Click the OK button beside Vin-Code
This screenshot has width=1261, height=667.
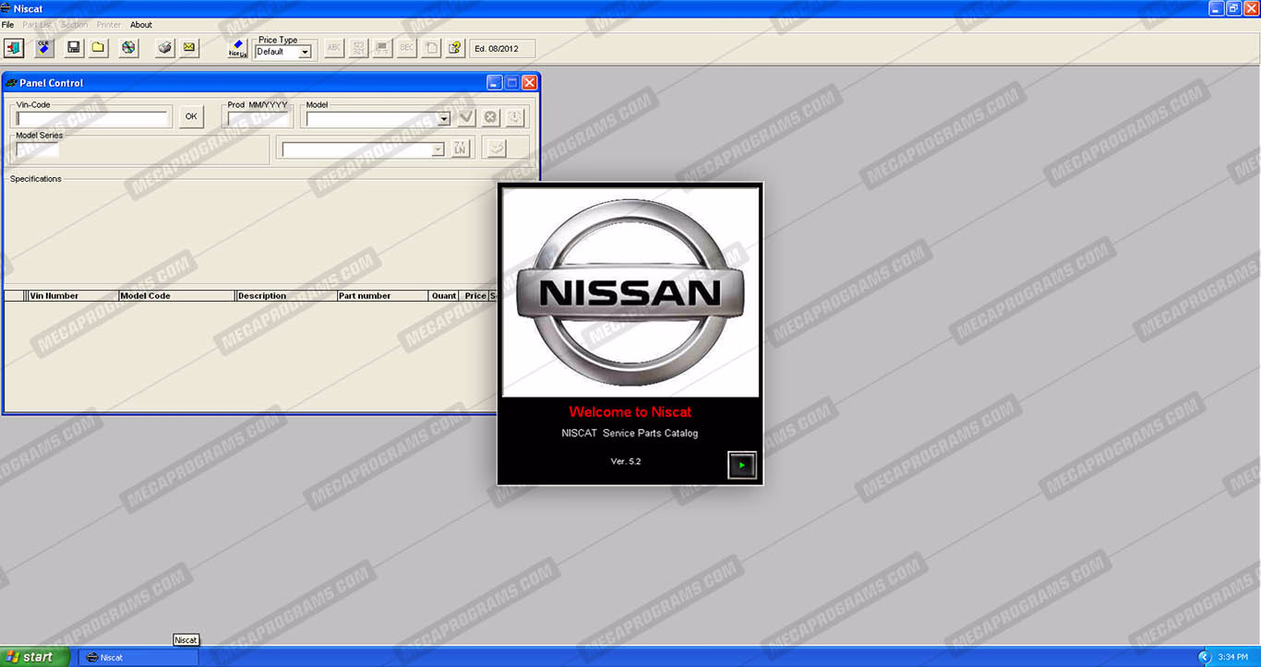pos(191,116)
